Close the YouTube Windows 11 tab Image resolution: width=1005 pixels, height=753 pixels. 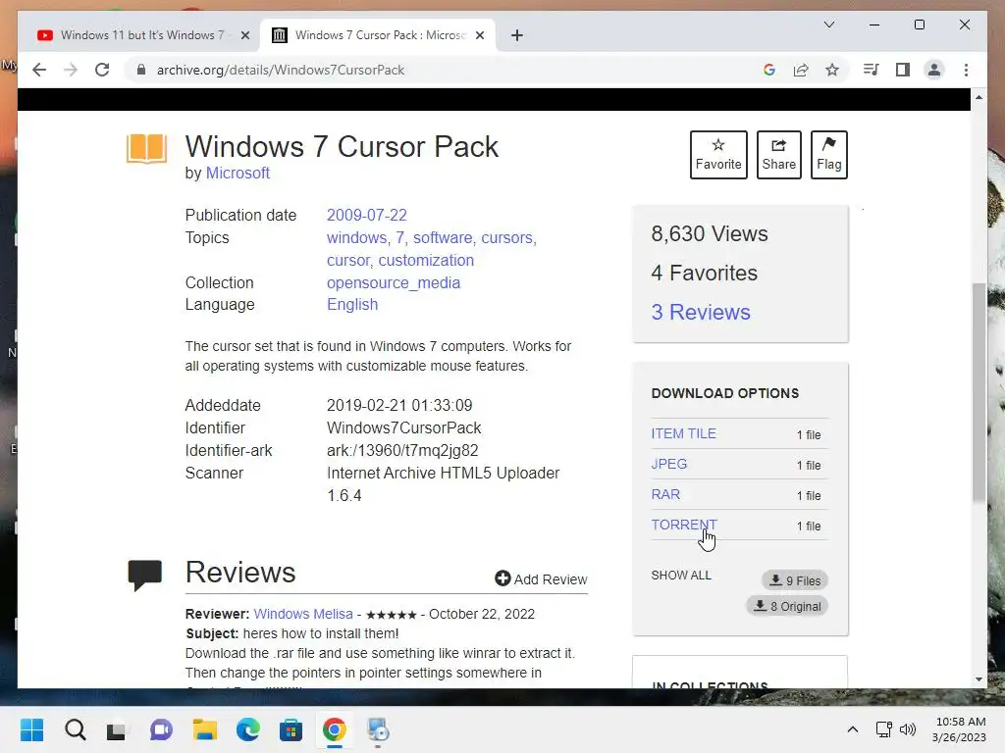pos(244,35)
